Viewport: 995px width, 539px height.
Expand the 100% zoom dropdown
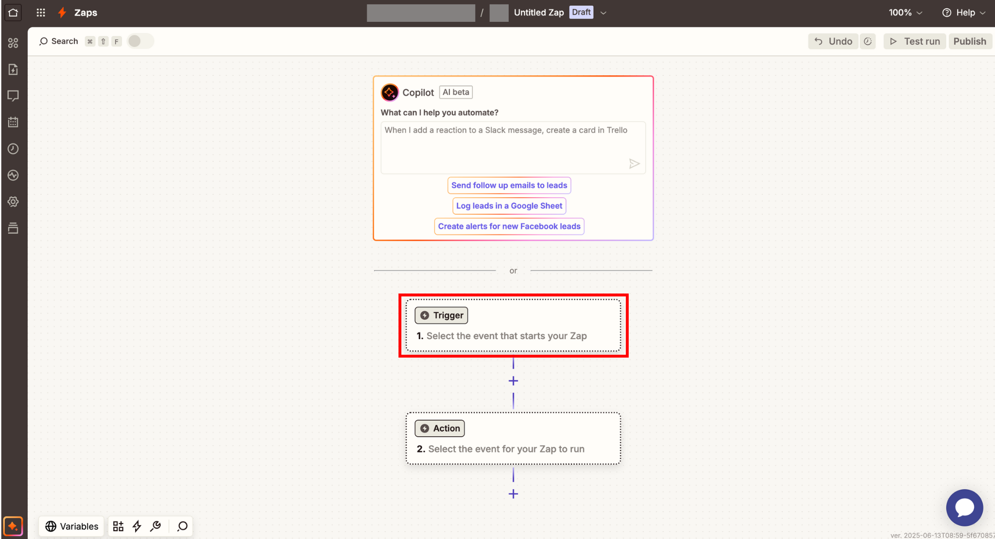click(906, 13)
